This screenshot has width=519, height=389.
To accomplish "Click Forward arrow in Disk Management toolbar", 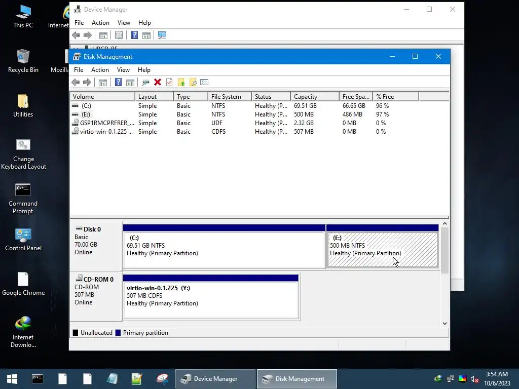I will pos(87,83).
